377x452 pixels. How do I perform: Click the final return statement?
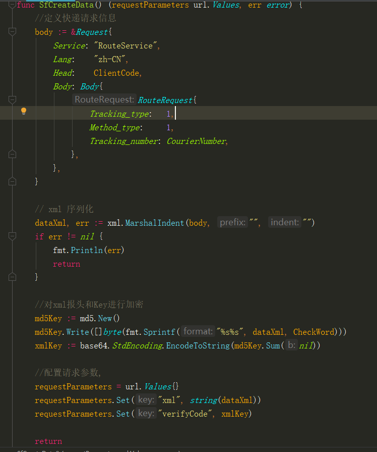pyautogui.click(x=48, y=441)
